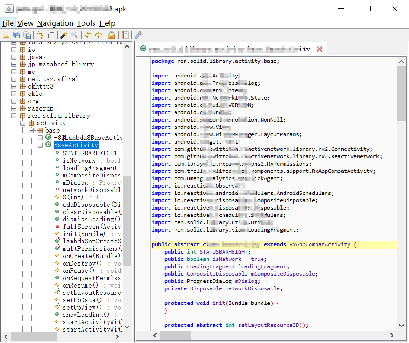The image size is (409, 343).
Task: Open preferences via the wrench toolbar icon
Action: point(138,35)
